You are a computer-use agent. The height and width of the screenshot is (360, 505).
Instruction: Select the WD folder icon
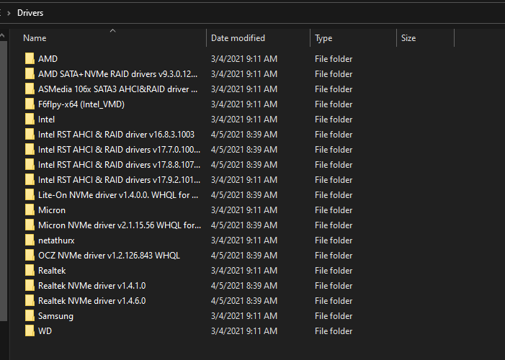coord(30,331)
